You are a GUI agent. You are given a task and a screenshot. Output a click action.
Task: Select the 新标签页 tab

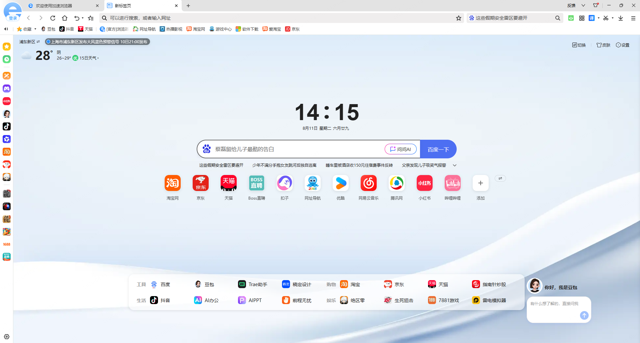142,6
